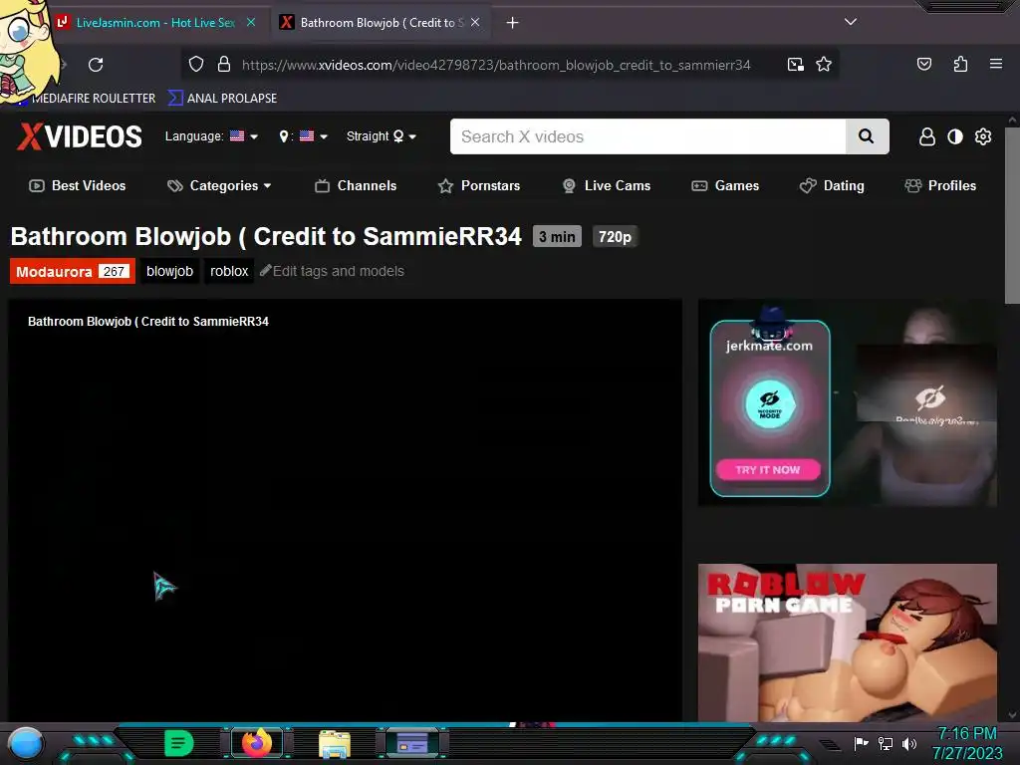1020x765 pixels.
Task: Open the blue window app on taskbar
Action: click(x=411, y=743)
